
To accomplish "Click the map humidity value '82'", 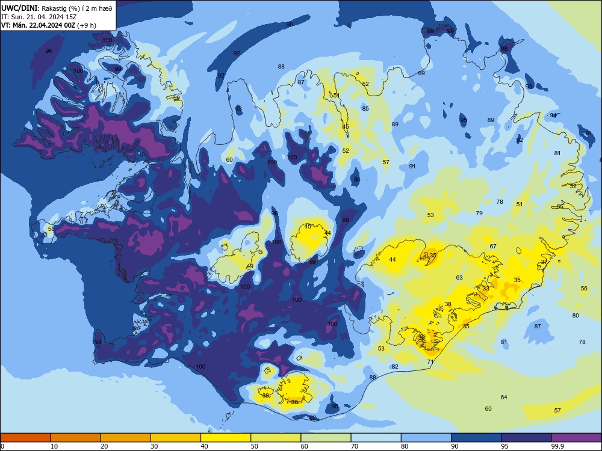I will 395,367.
